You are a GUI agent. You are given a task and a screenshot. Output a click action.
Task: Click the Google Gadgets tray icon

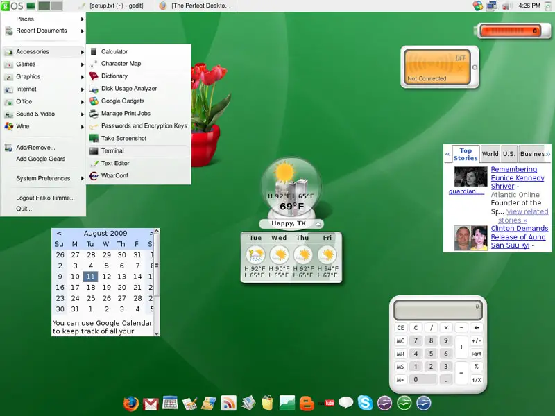point(478,6)
